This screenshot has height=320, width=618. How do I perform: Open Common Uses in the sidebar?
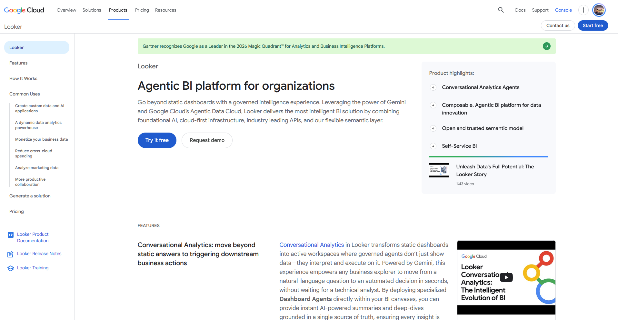click(25, 94)
